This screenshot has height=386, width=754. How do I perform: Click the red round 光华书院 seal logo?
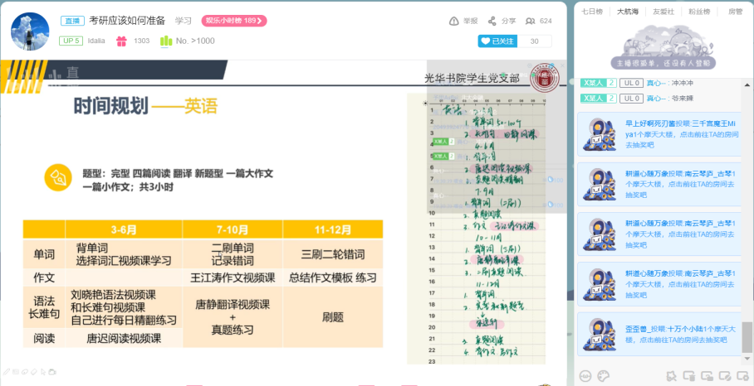(545, 77)
